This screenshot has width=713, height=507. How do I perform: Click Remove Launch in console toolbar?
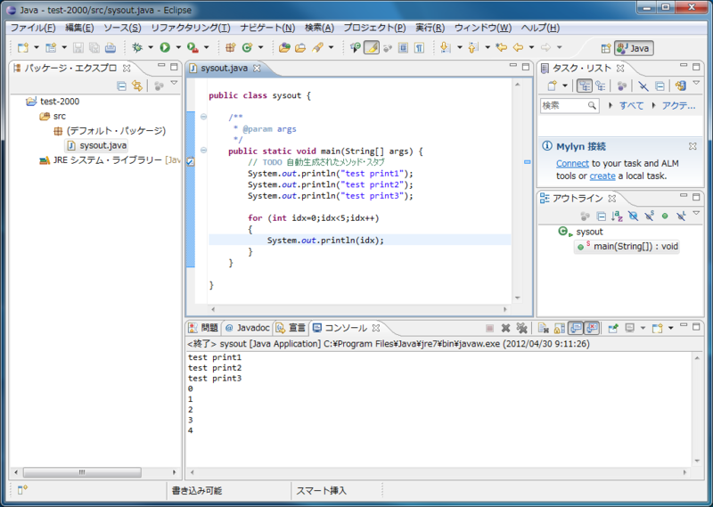tap(505, 328)
